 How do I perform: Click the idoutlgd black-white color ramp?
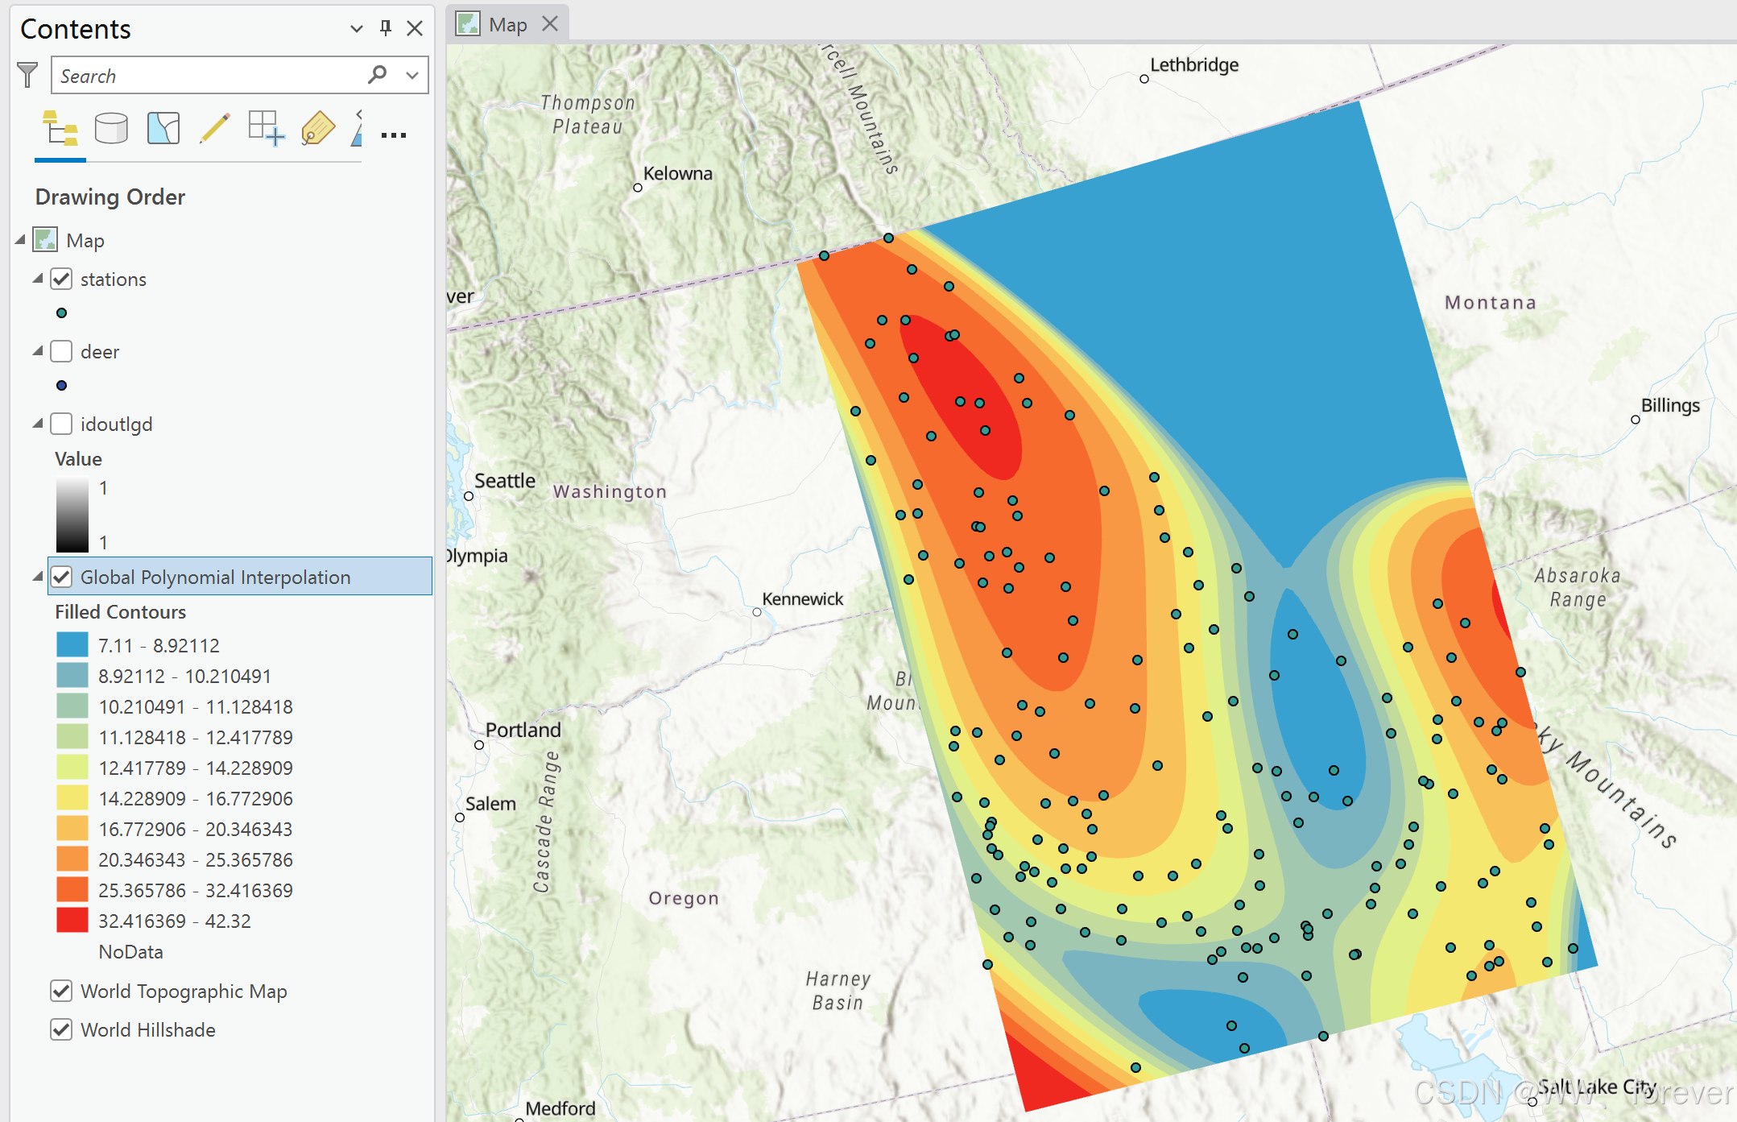coord(72,515)
